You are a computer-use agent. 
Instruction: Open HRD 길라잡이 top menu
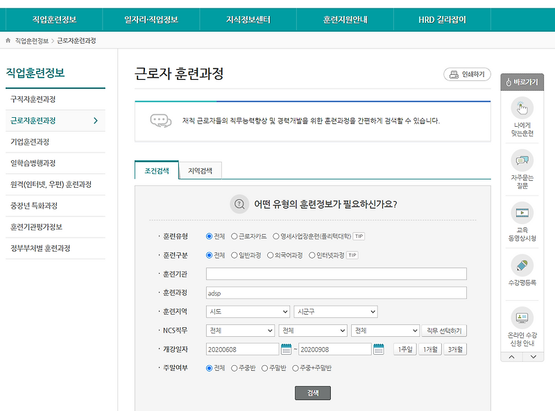(442, 20)
